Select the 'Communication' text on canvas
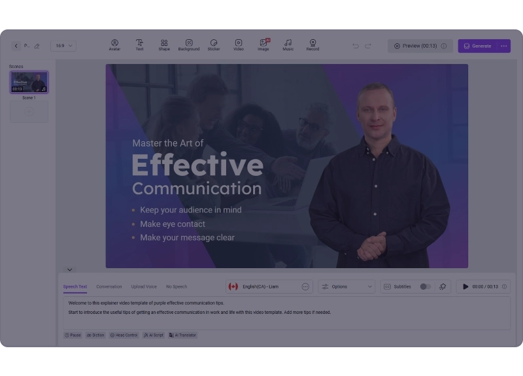The height and width of the screenshot is (376, 523). point(197,188)
